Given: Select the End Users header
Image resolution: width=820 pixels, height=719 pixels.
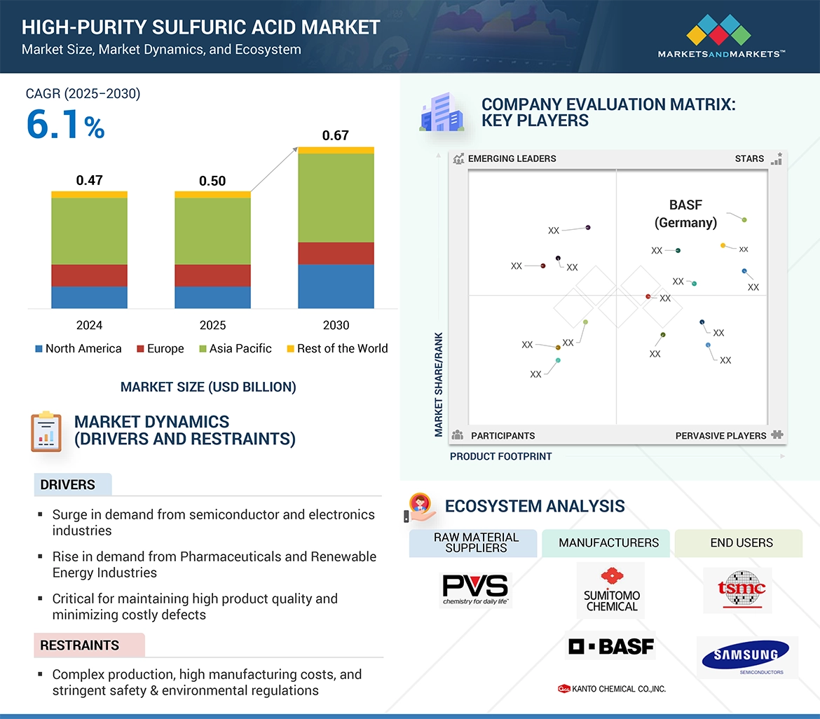Looking at the screenshot, I should [741, 542].
